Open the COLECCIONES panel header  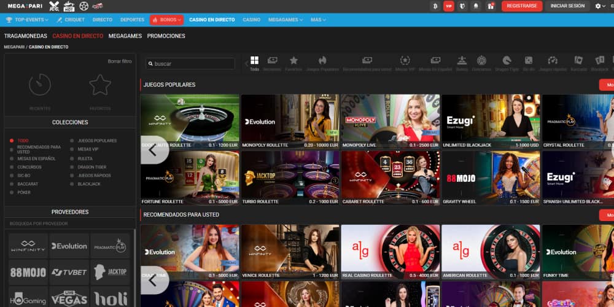point(70,122)
